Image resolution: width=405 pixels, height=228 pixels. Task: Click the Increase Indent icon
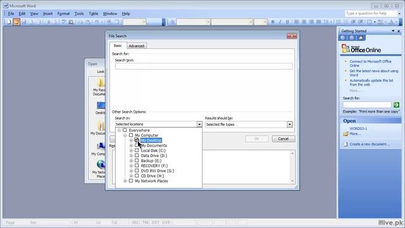pyautogui.click(x=361, y=22)
